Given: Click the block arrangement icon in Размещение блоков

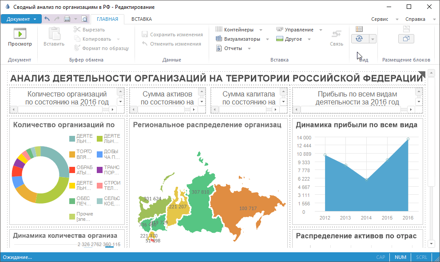Looking at the screenshot, I should (406, 39).
